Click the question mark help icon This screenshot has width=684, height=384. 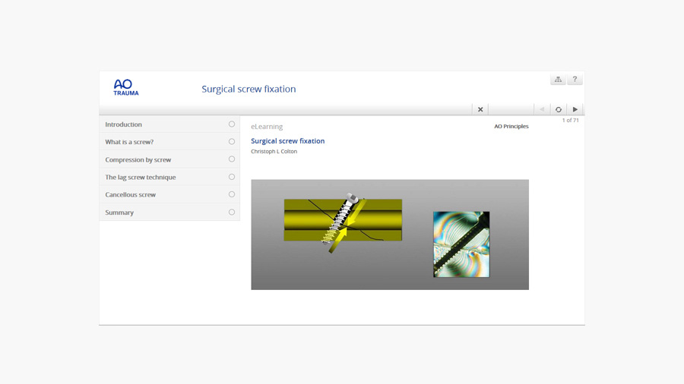(575, 80)
